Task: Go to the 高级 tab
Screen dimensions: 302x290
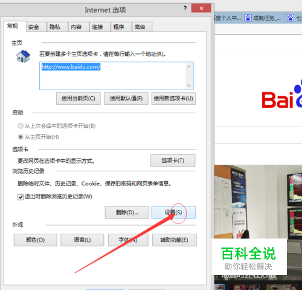Action: [x=142, y=27]
